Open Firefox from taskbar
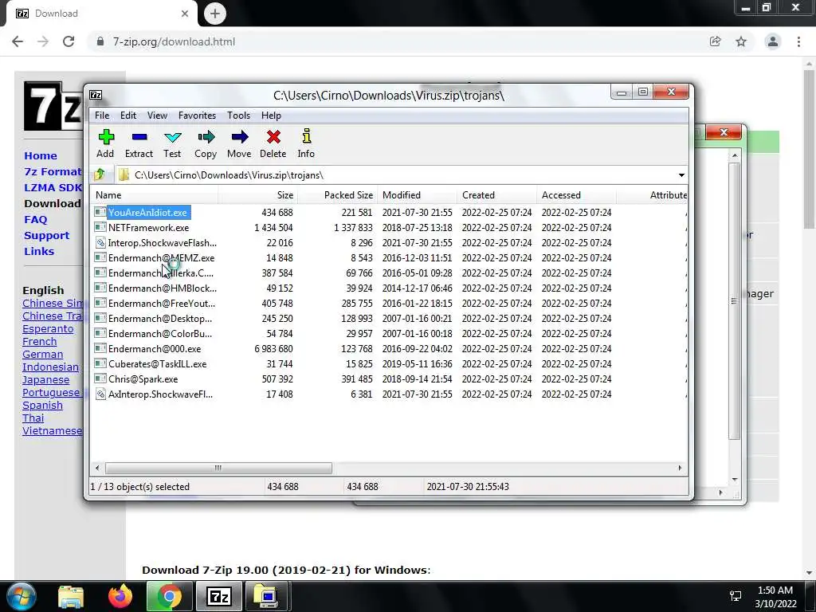Image resolution: width=816 pixels, height=612 pixels. pos(120,596)
